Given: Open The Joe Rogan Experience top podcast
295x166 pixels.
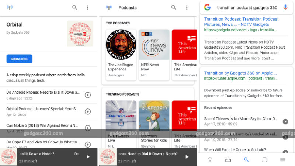Looking at the screenshot, I should pyautogui.click(x=121, y=55).
